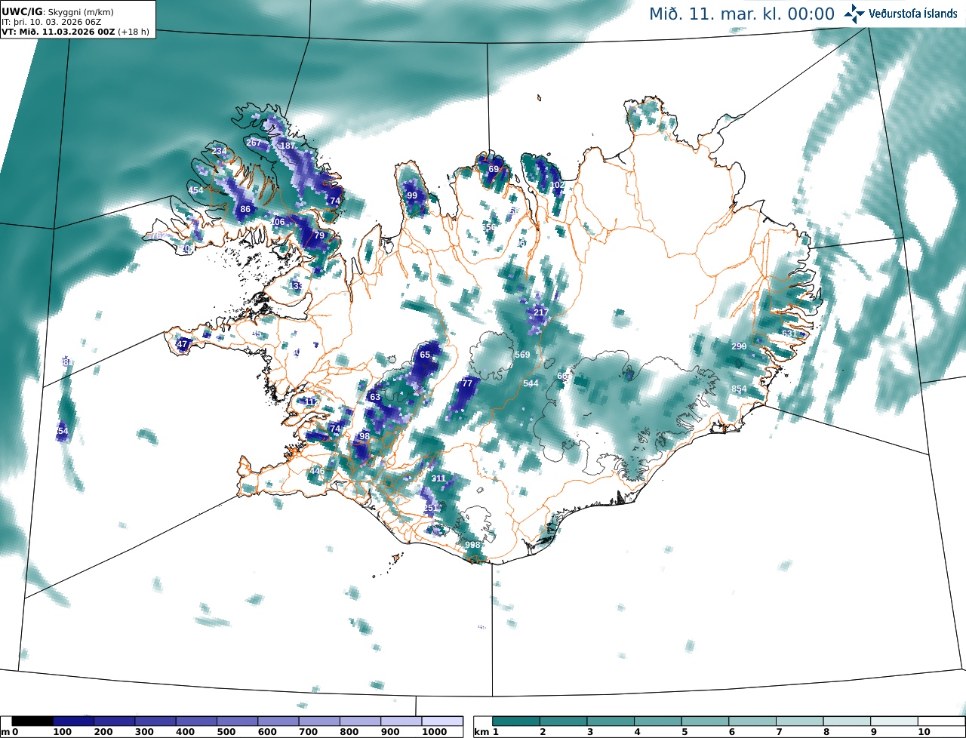Click the visibility value 299 on the map

(x=739, y=346)
